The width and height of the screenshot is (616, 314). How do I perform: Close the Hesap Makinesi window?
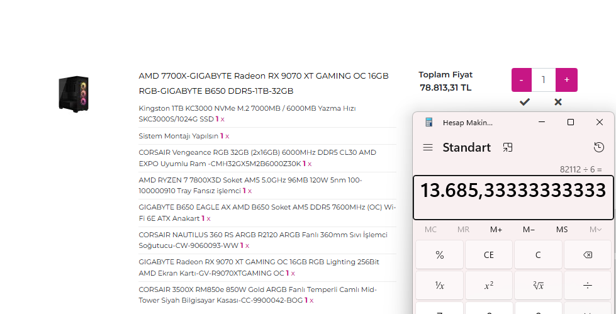600,122
